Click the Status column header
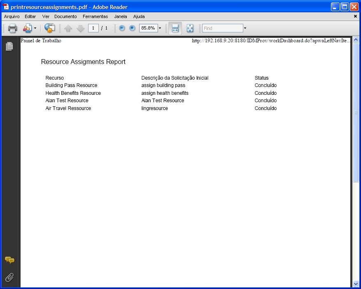This screenshot has height=289, width=361. [x=261, y=78]
